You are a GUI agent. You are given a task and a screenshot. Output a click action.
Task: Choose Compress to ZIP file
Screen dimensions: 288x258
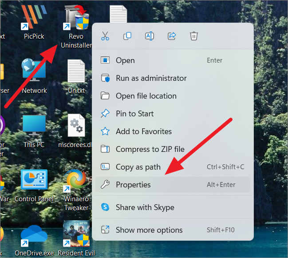click(173, 149)
